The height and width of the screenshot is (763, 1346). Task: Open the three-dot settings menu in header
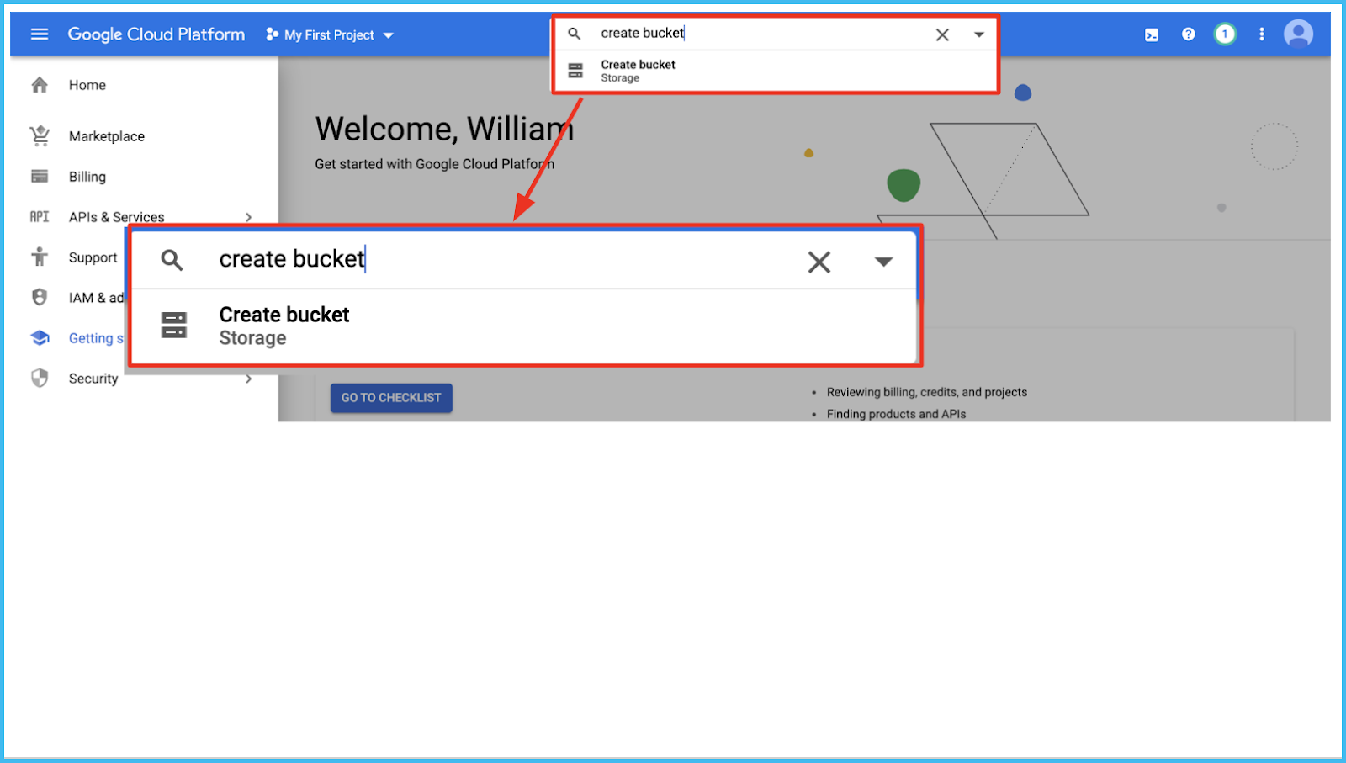[x=1261, y=34]
